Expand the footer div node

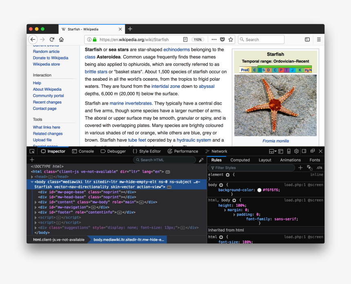click(x=36, y=213)
